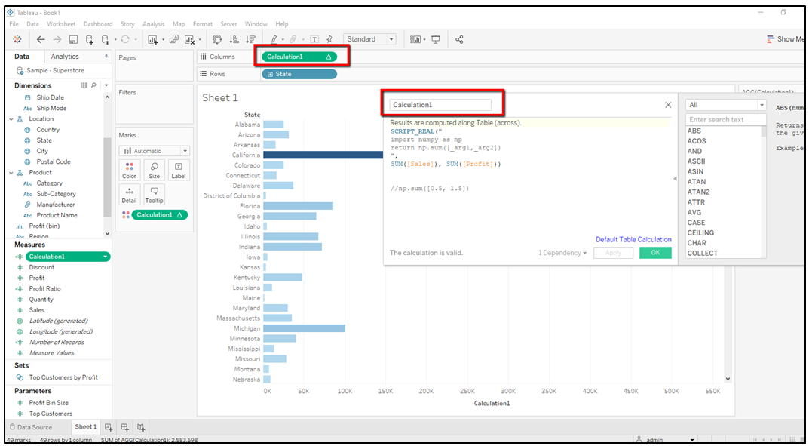
Task: Open the Analysis menu
Action: click(x=153, y=24)
